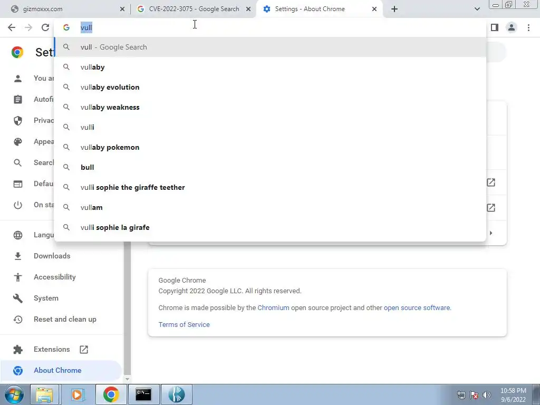Open Extensions in settings sidebar
Screen dimensions: 540x405
click(x=52, y=349)
